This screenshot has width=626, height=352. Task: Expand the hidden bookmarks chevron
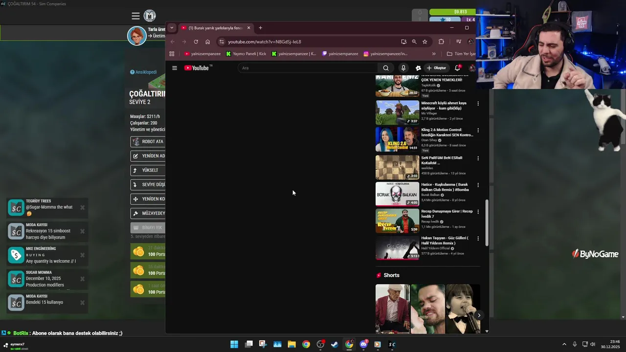point(434,54)
